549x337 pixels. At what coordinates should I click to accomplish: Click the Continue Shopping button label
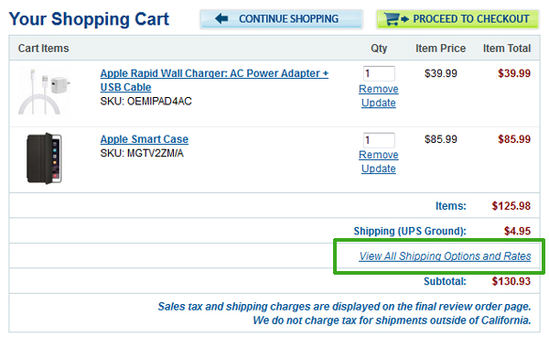pos(288,19)
